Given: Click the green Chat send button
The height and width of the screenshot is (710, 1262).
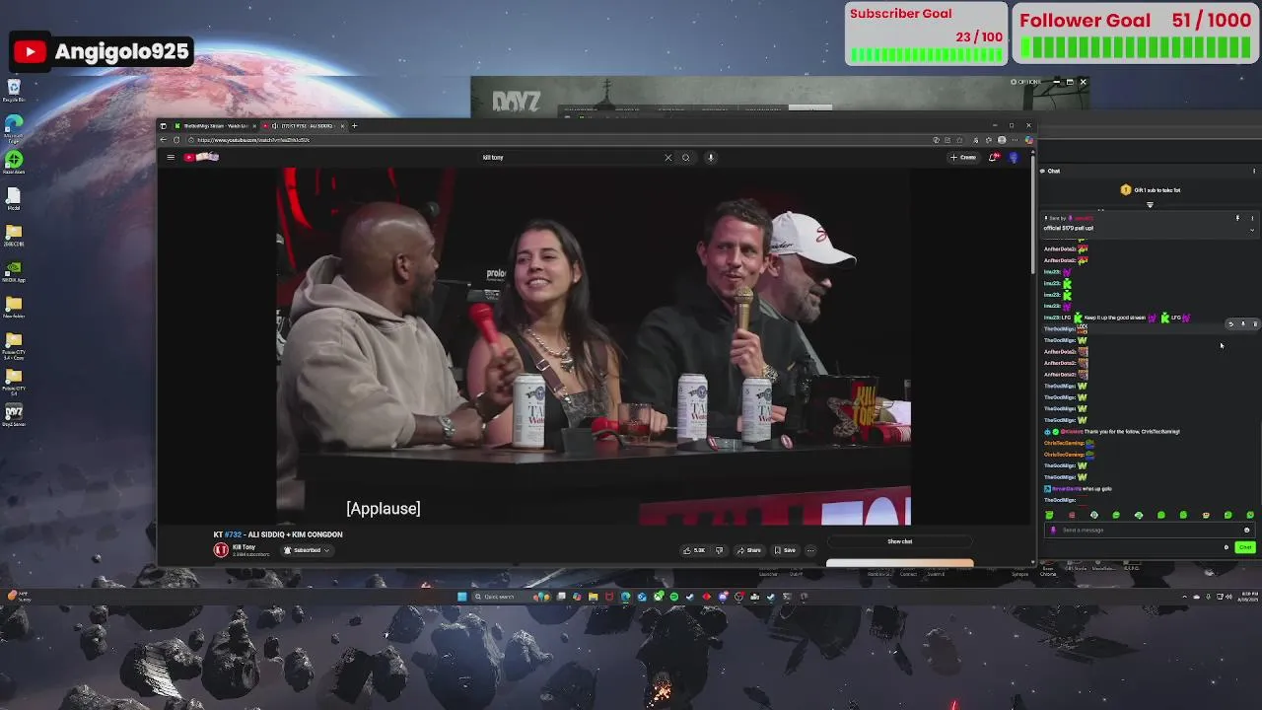Looking at the screenshot, I should tap(1245, 547).
